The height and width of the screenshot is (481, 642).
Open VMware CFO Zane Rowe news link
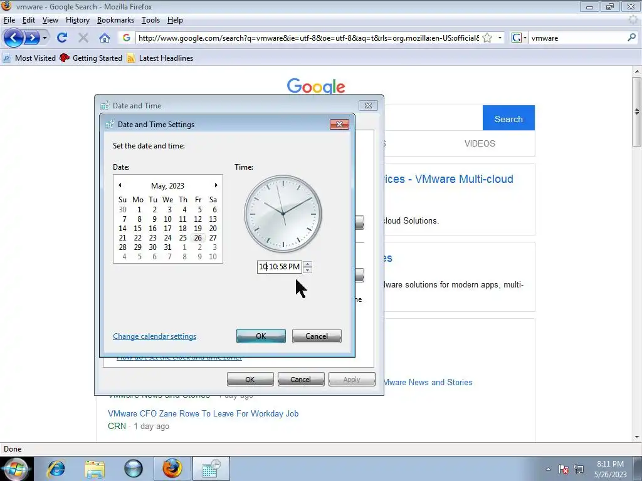[203, 413]
